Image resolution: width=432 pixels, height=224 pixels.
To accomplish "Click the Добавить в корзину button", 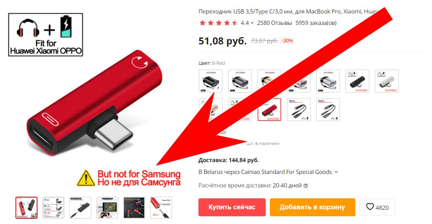I will coord(313,207).
